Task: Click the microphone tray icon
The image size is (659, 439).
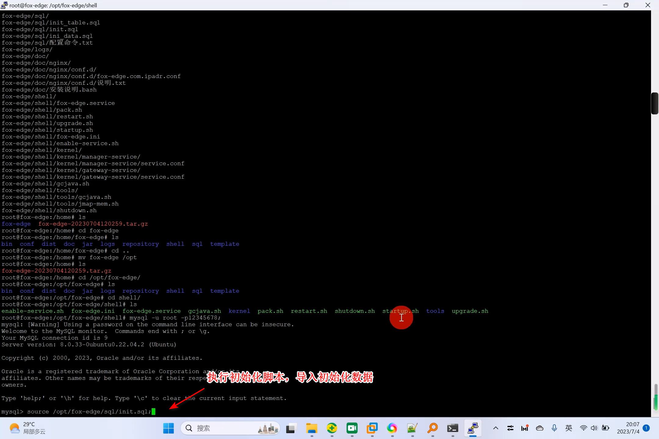Action: pos(554,428)
